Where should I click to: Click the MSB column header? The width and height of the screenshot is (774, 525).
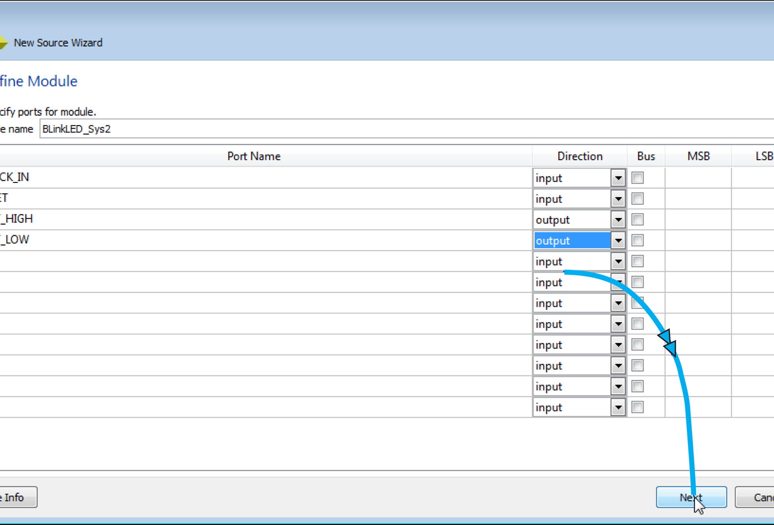tap(698, 156)
